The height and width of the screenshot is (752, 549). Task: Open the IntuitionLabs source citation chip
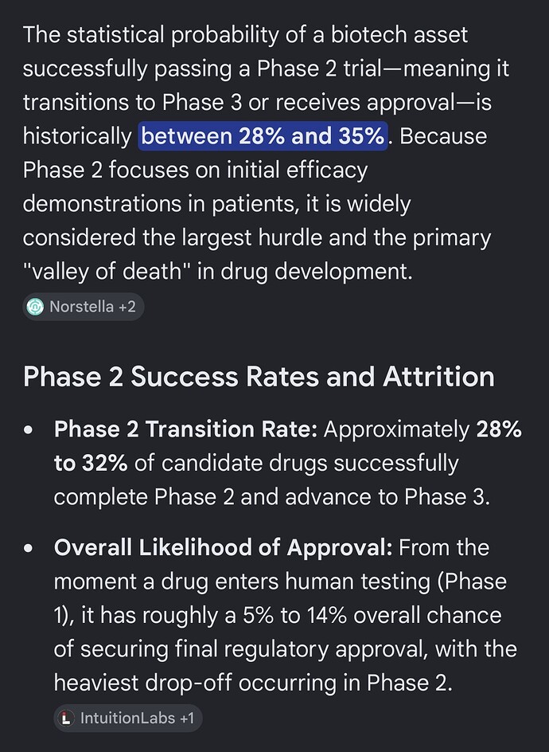[128, 718]
